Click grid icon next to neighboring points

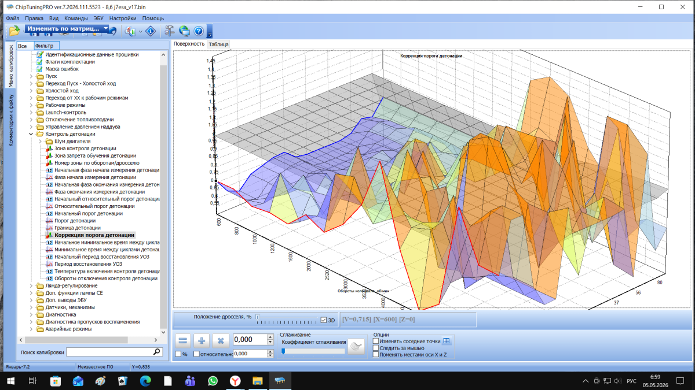[447, 341]
